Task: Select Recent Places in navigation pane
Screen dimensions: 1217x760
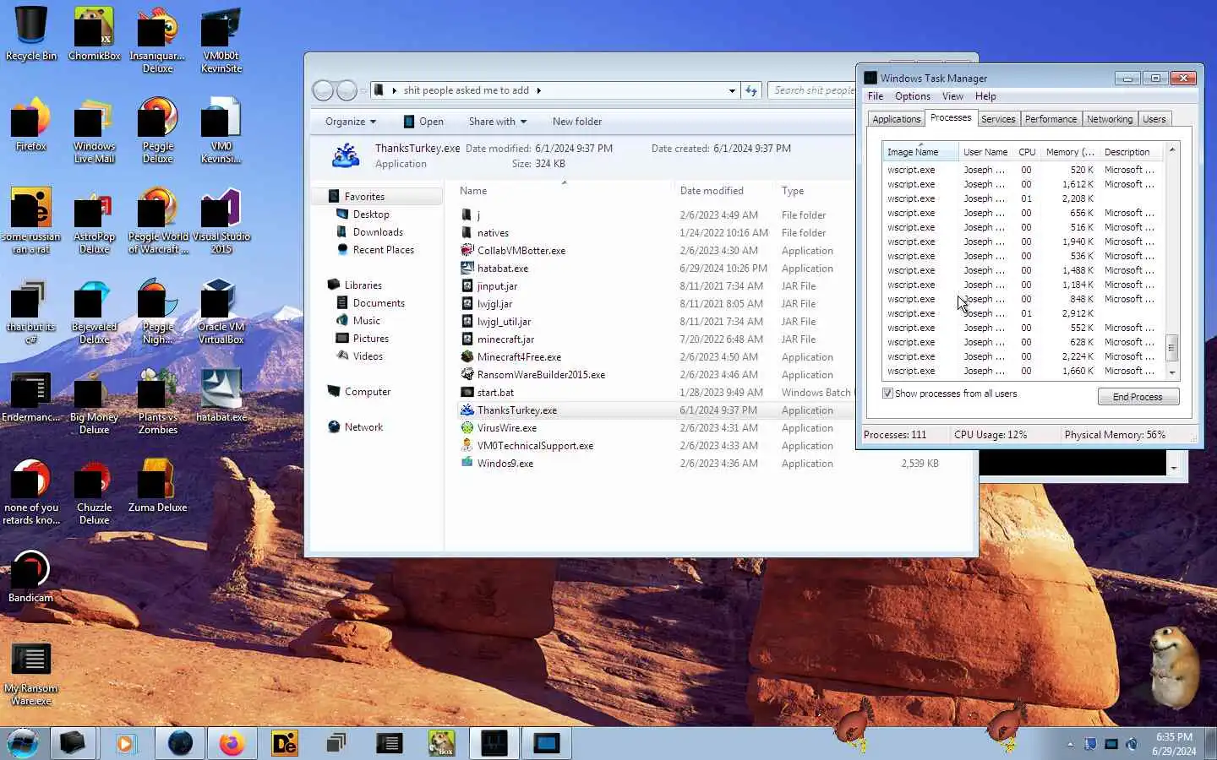Action: click(384, 249)
